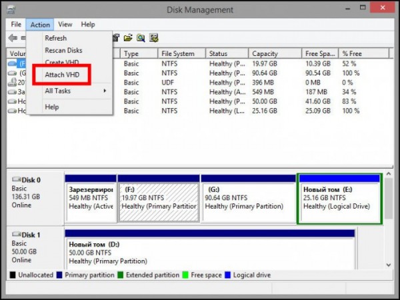This screenshot has height=300, width=400.
Task: Click the blue Logical drive legend swatch
Action: [227, 275]
